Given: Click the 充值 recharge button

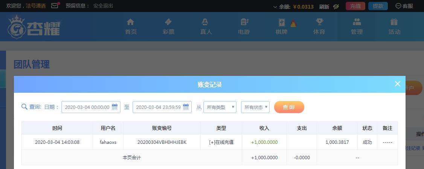Looking at the screenshot, I should 355,6.
